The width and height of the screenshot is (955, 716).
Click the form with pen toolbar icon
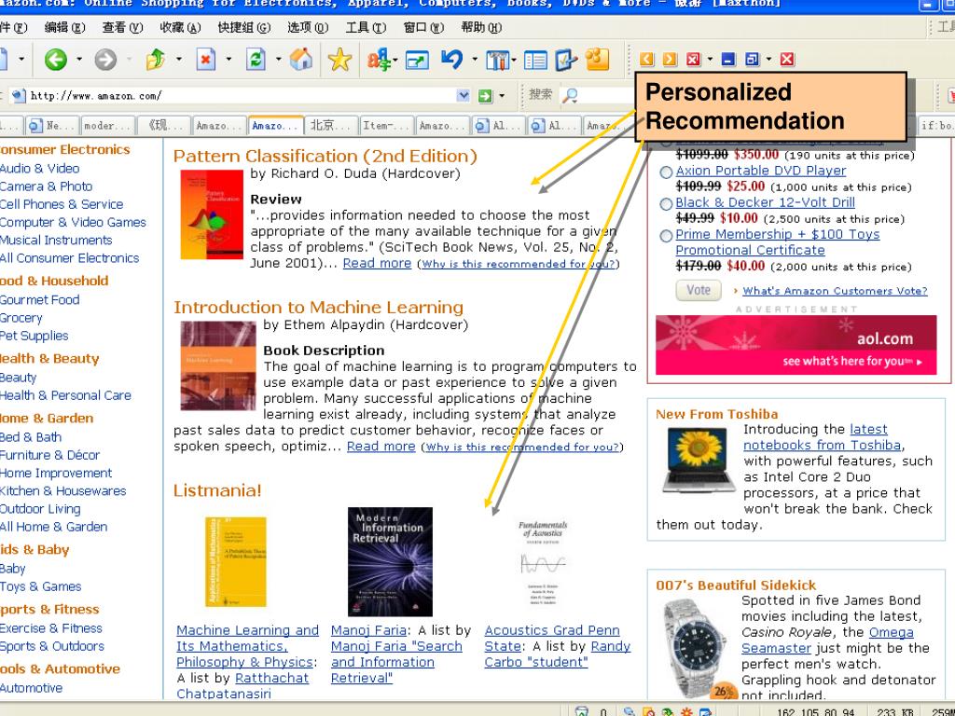pyautogui.click(x=566, y=59)
